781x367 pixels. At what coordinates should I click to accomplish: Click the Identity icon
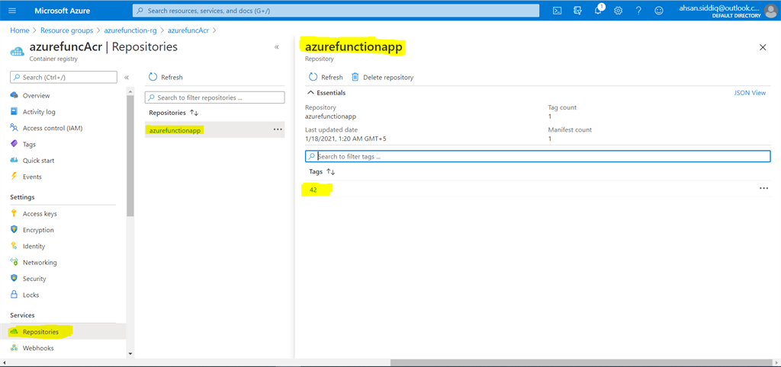(14, 246)
